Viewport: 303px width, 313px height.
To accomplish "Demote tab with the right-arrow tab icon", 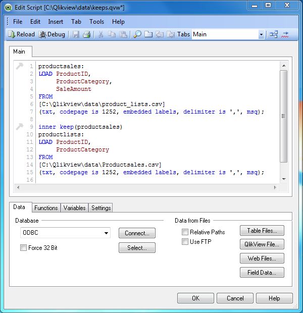I will [171, 34].
